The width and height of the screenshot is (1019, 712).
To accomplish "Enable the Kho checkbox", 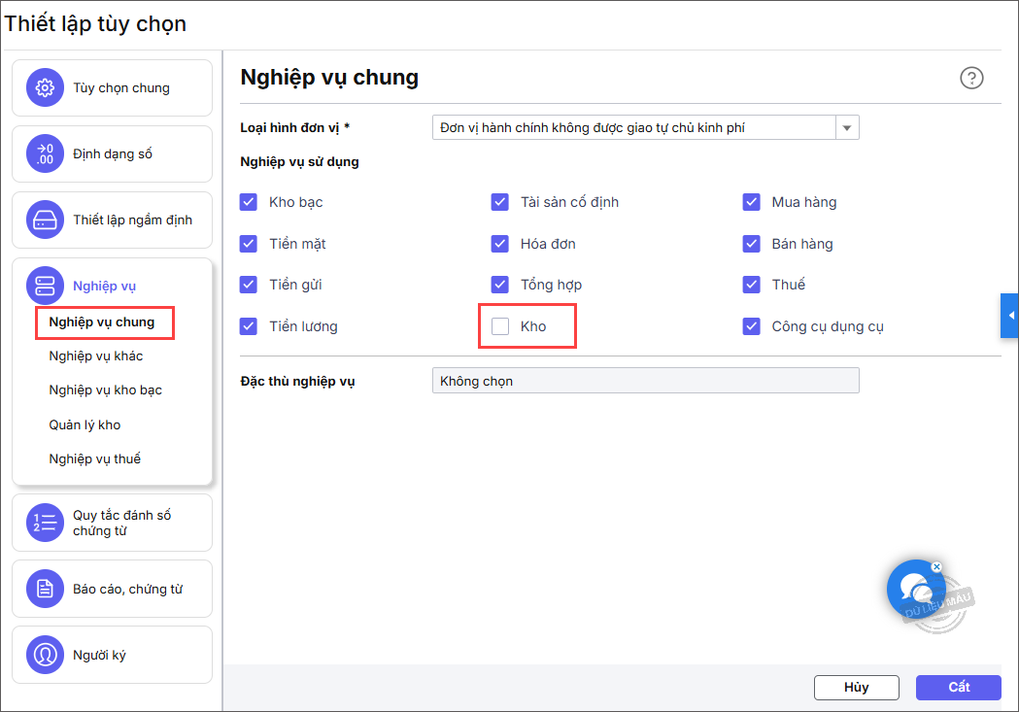I will coord(500,326).
